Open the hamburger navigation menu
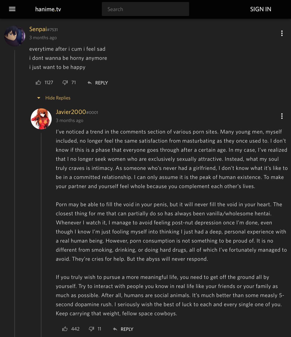This screenshot has width=291, height=337. [x=12, y=9]
